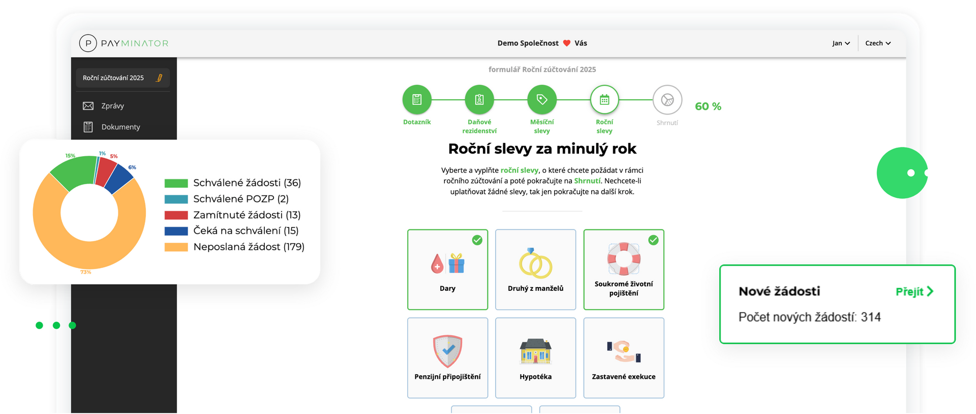Click the Zprávy envelope icon

click(x=88, y=106)
